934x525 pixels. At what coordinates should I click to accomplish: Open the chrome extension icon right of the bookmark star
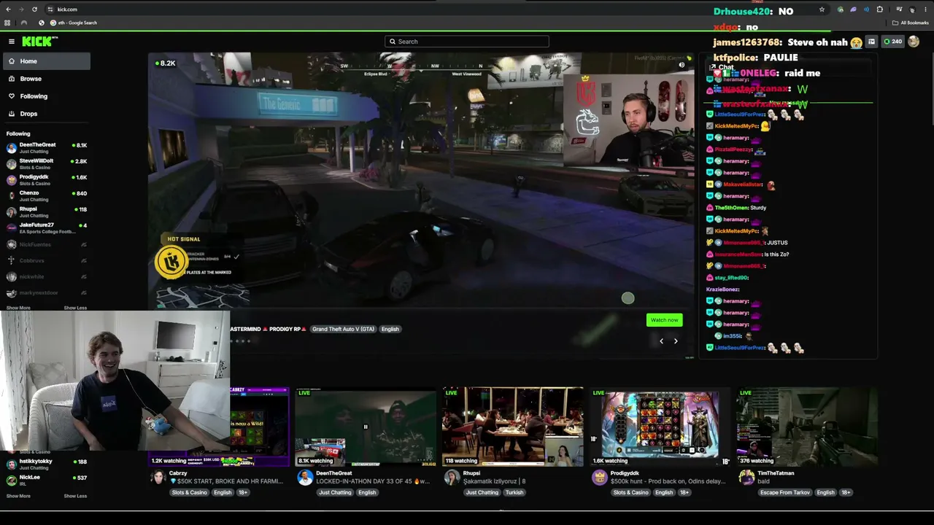pyautogui.click(x=841, y=9)
